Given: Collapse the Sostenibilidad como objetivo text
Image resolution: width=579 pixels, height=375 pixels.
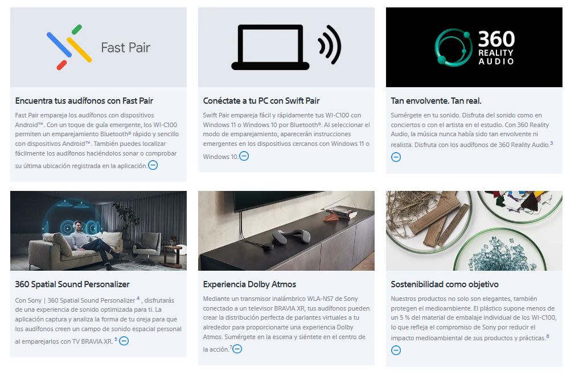Looking at the screenshot, I should (396, 350).
